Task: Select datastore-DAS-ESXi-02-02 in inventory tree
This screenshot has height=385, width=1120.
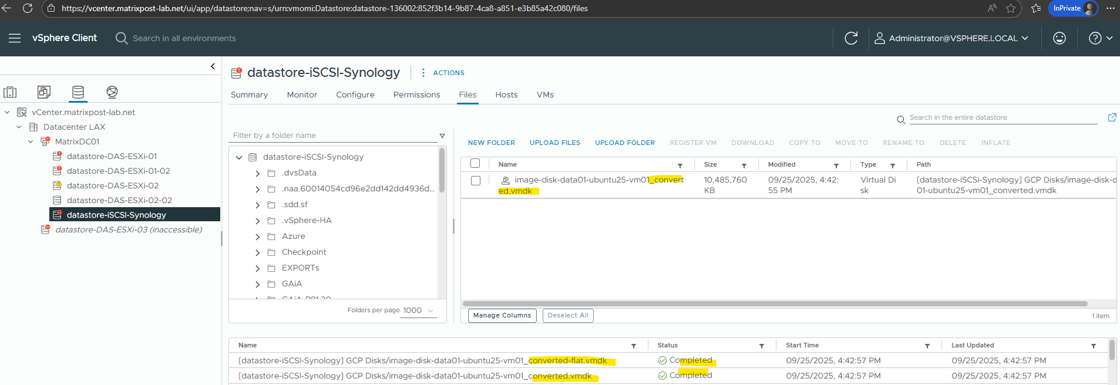Action: click(x=119, y=200)
